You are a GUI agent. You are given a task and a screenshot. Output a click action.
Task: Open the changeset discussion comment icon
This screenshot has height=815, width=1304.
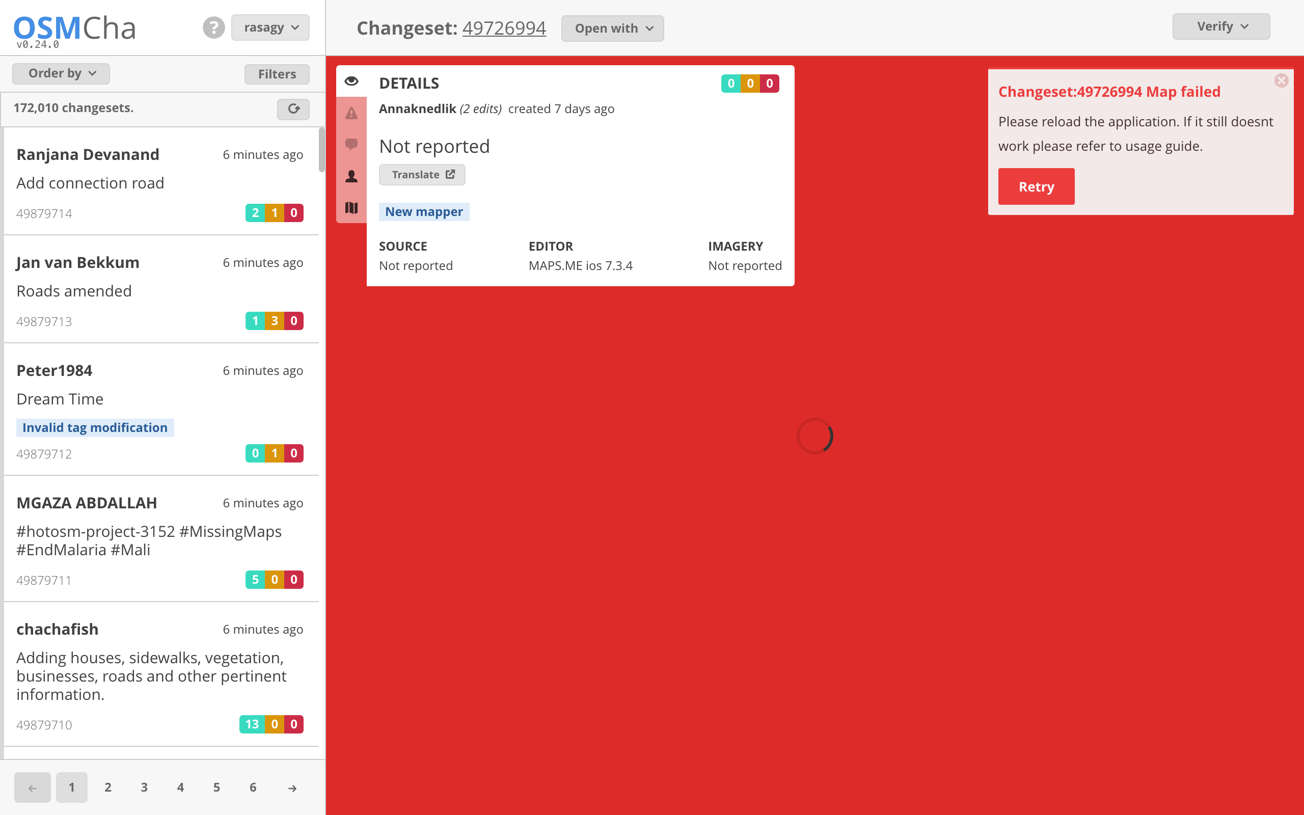(352, 145)
